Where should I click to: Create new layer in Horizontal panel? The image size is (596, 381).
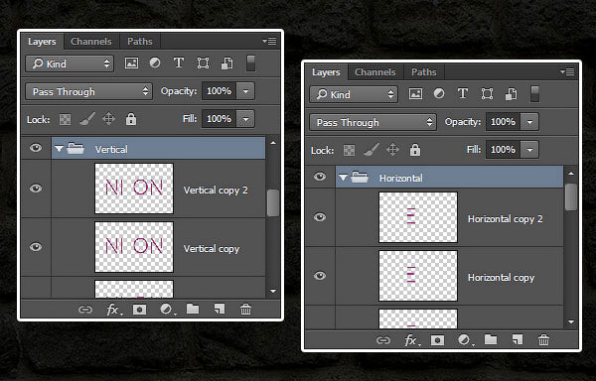point(518,339)
